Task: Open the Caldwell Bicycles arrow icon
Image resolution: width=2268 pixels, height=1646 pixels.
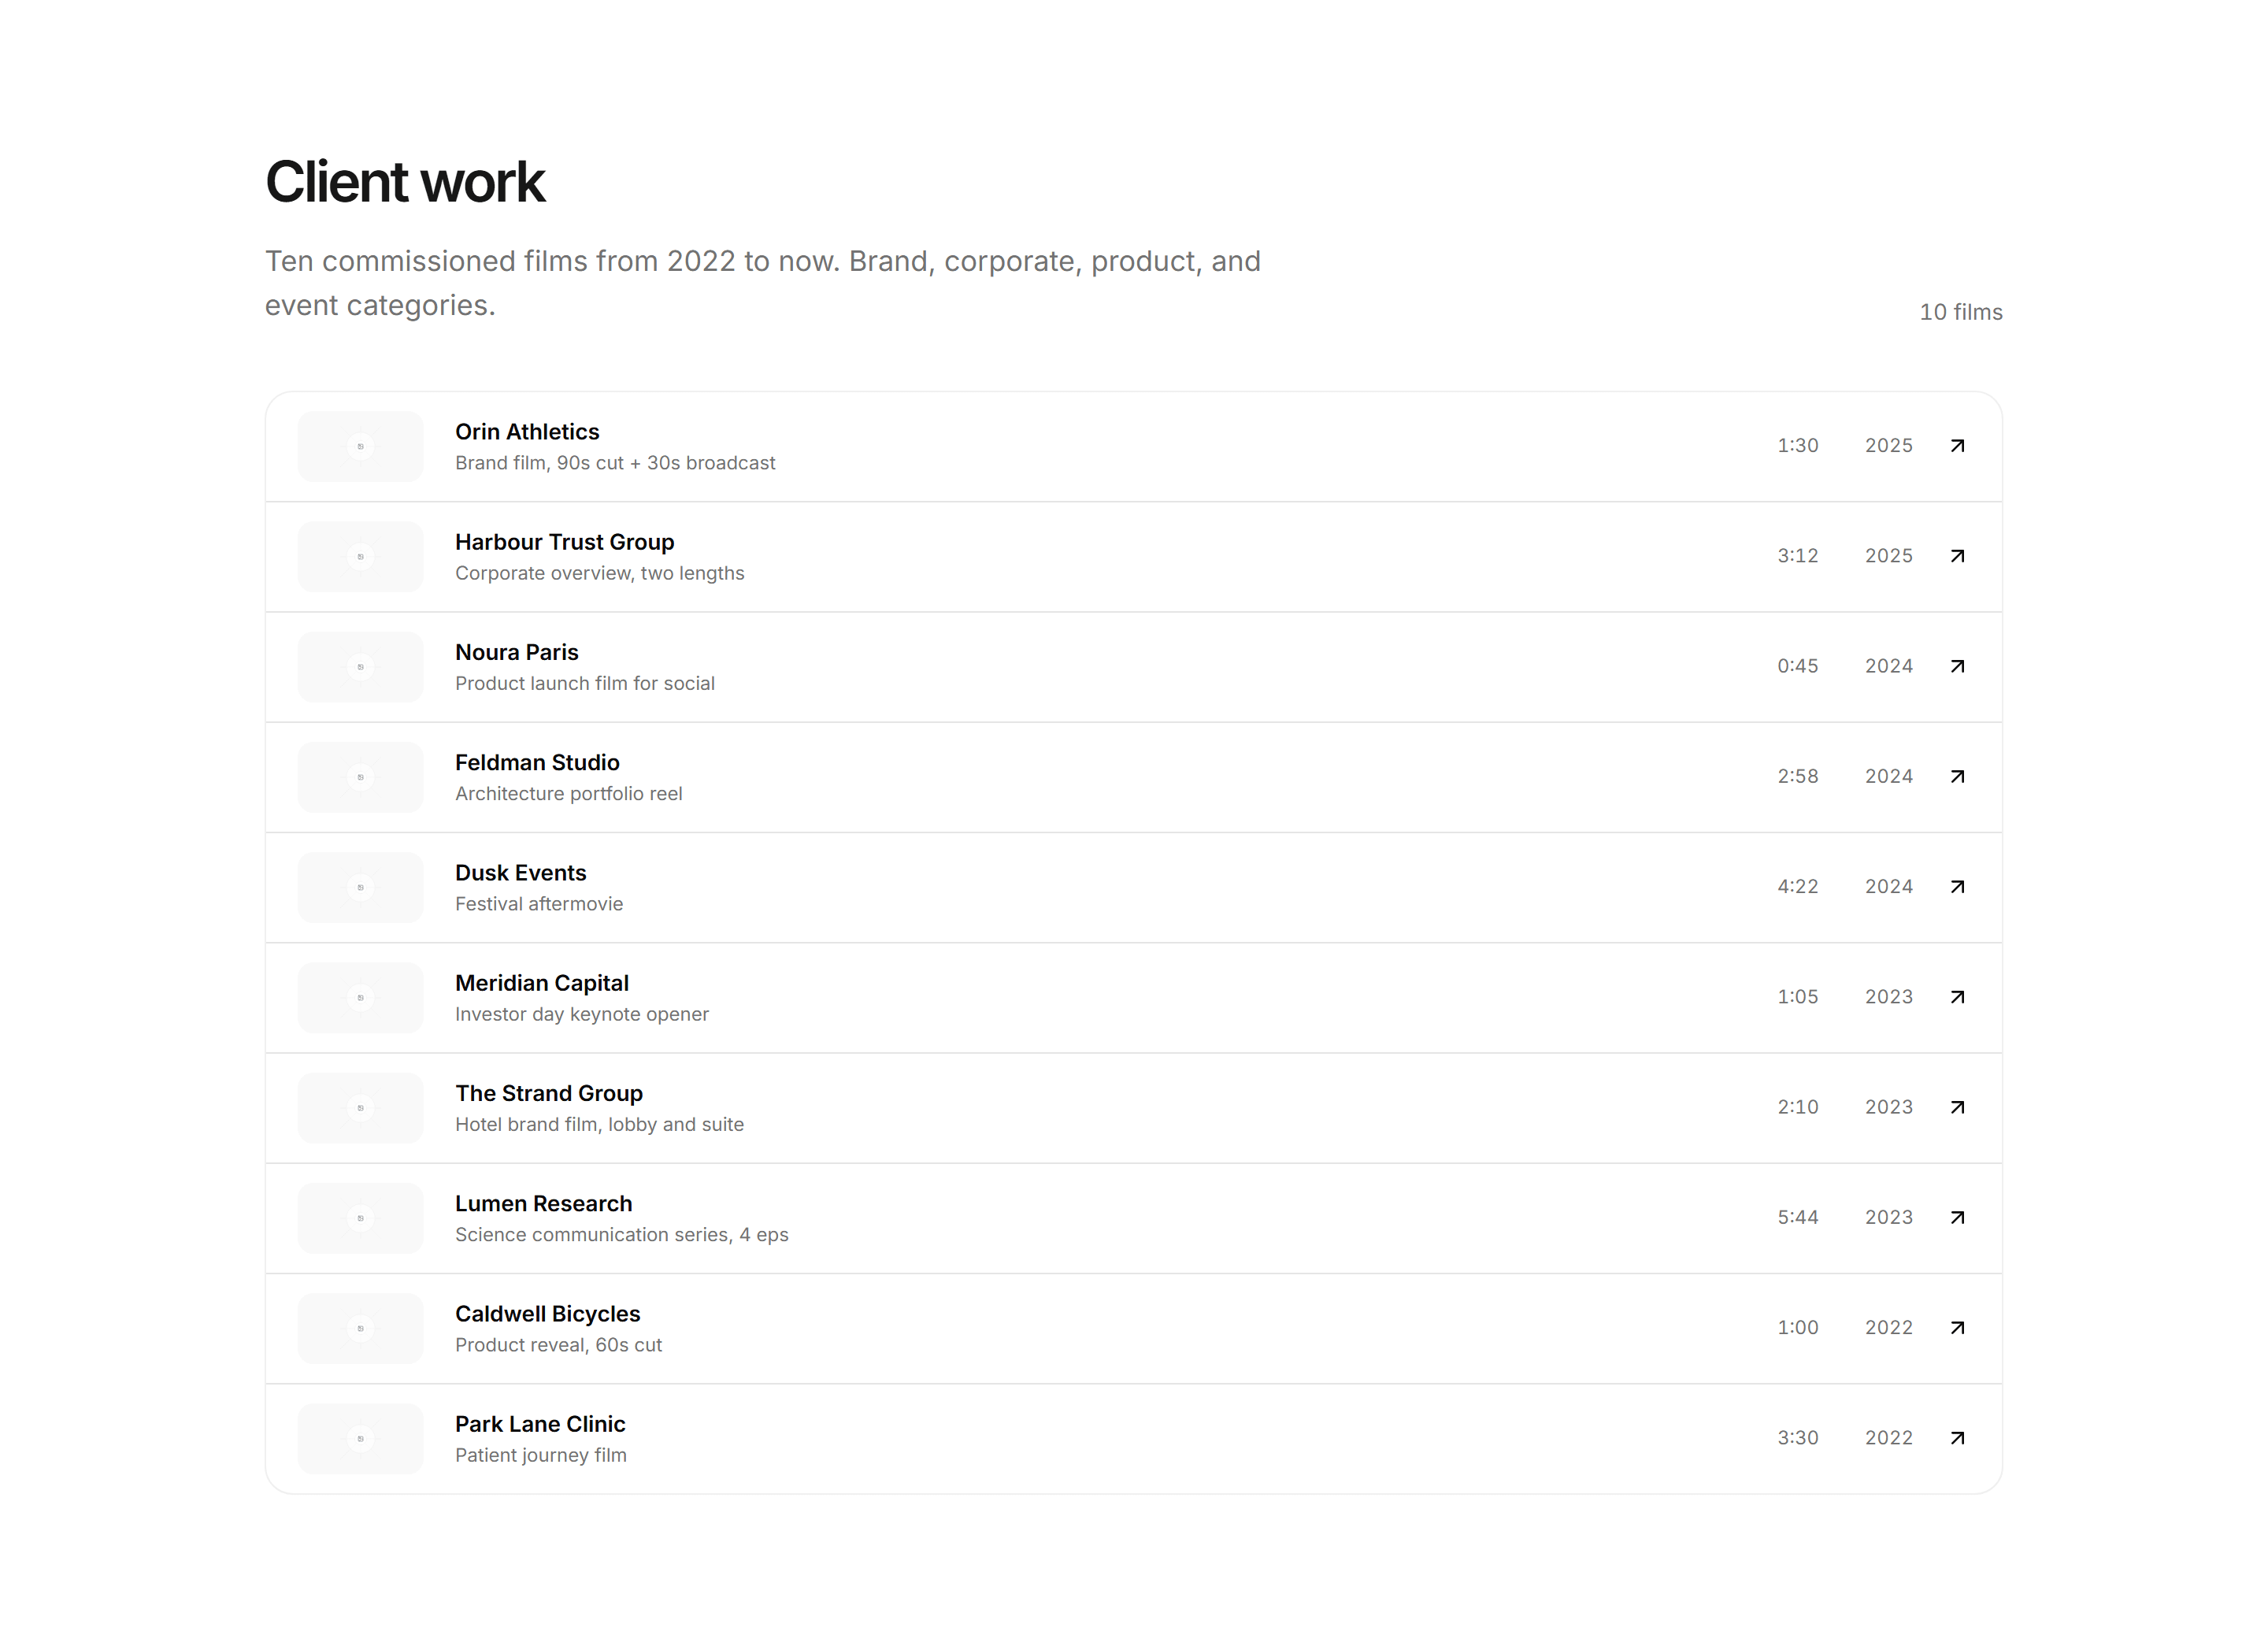Action: (1957, 1328)
